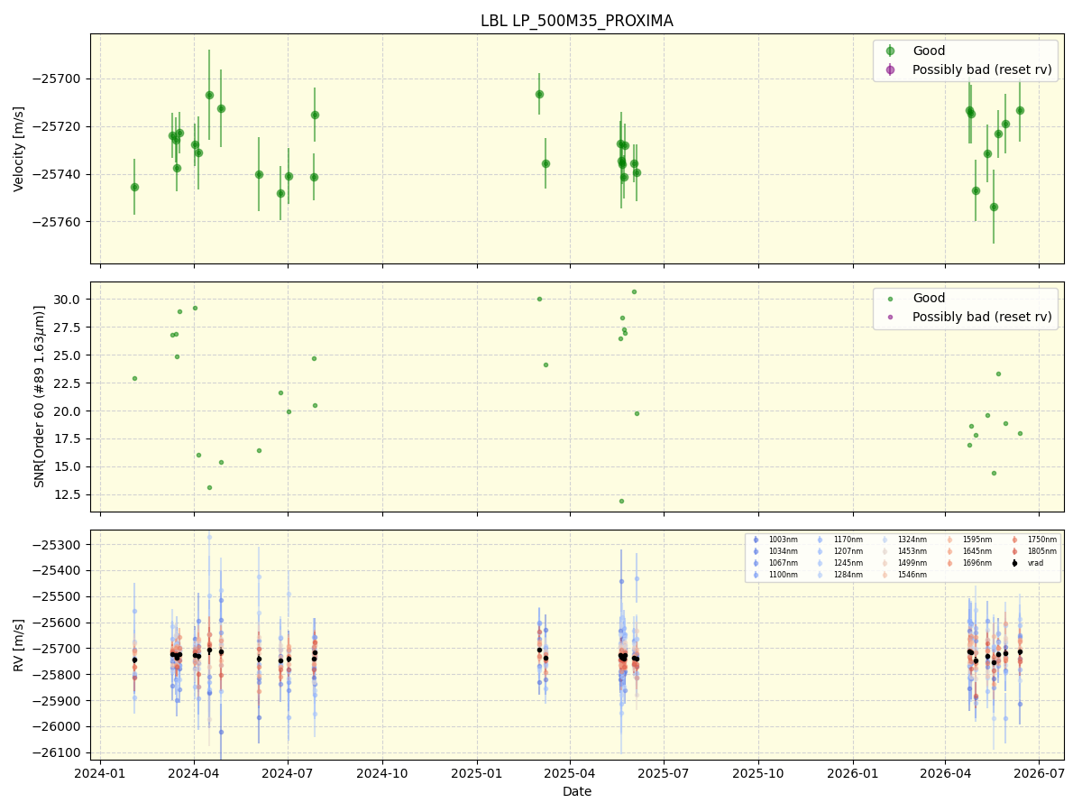Click the green Good marker in velocity legend
This screenshot has height=812, width=1082.
coord(890,51)
